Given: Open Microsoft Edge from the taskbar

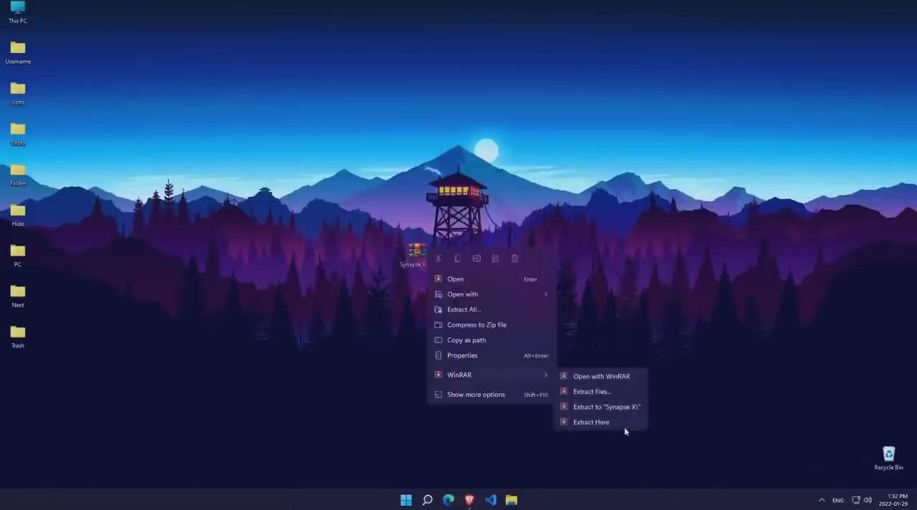Looking at the screenshot, I should point(448,500).
